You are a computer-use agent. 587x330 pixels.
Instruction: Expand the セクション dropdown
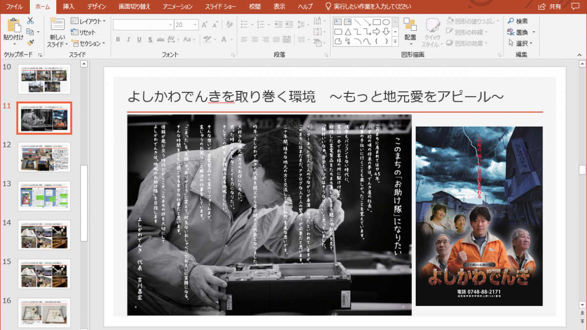click(x=89, y=44)
